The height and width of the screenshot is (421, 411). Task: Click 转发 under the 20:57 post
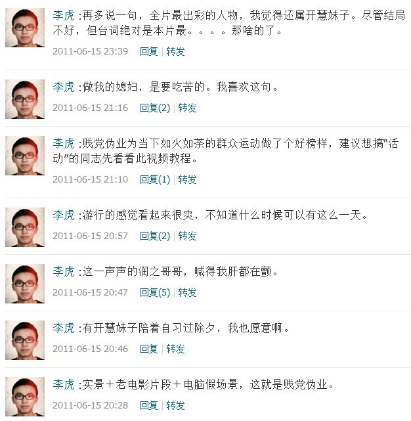coord(187,236)
